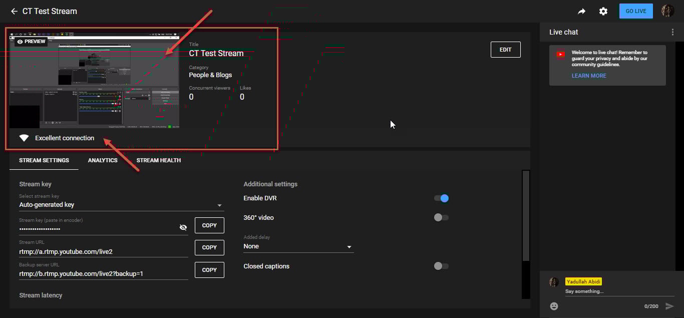Click the Say something chat input

(619, 291)
